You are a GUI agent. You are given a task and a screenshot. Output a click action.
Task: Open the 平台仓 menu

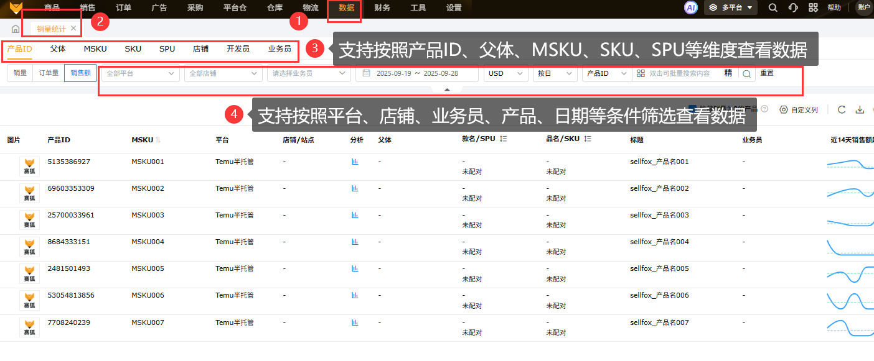coord(235,8)
